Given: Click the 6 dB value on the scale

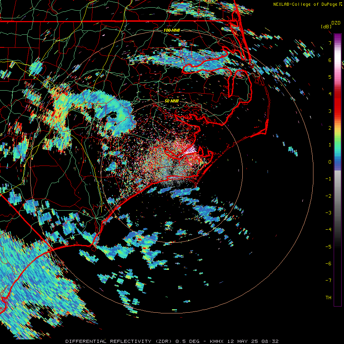Looking at the screenshot, I should pyautogui.click(x=330, y=60).
